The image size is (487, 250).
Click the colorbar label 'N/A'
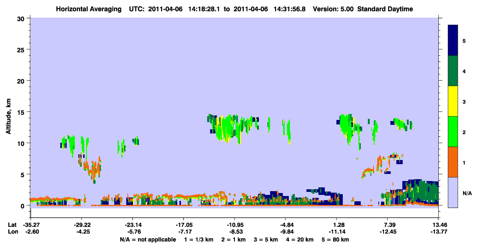click(467, 193)
